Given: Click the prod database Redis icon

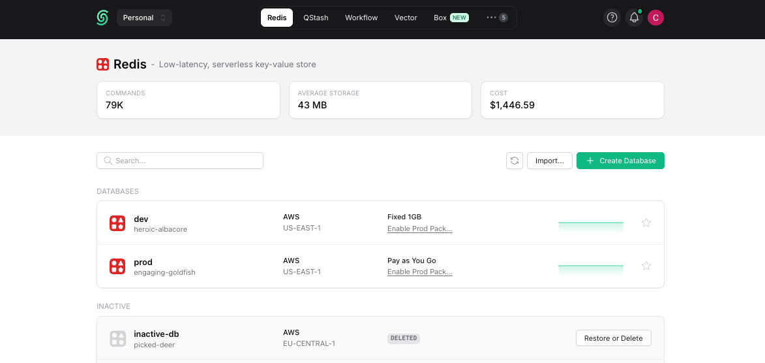Looking at the screenshot, I should pos(117,266).
